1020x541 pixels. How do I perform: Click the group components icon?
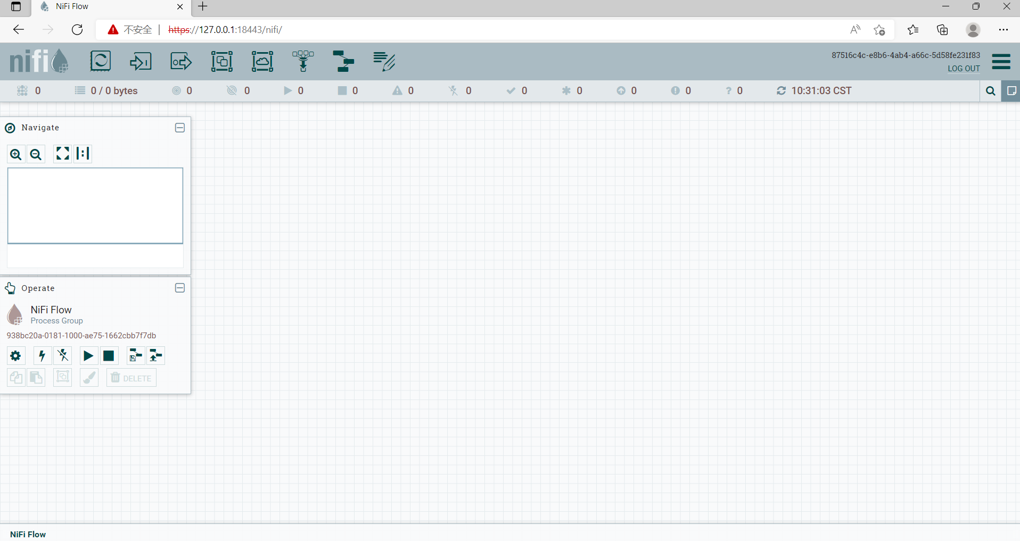[x=63, y=378]
